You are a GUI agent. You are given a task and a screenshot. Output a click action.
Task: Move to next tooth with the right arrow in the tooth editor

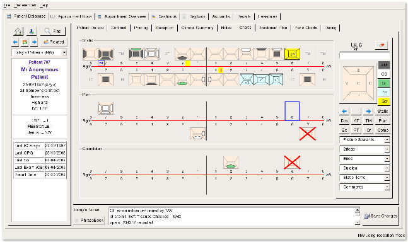click(x=368, y=112)
